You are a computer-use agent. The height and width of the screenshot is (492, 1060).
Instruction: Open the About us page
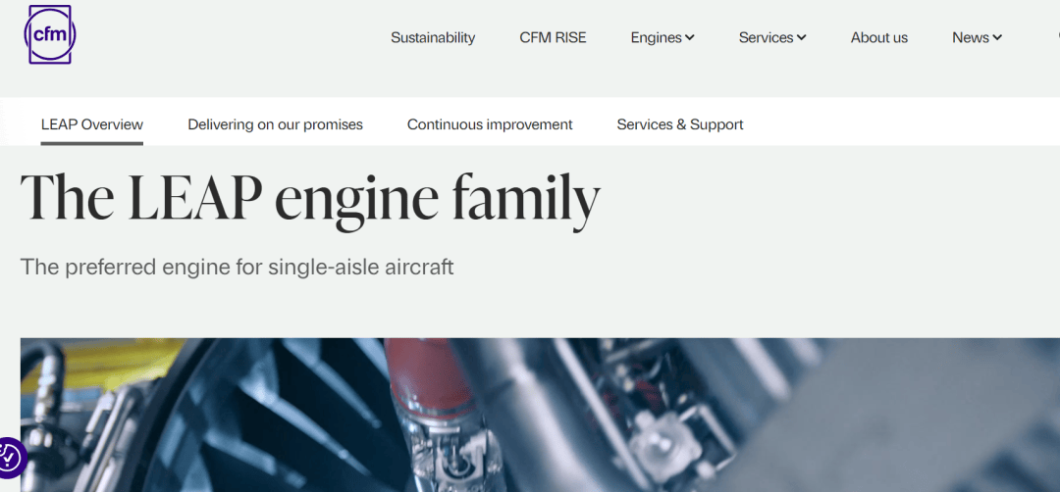878,38
